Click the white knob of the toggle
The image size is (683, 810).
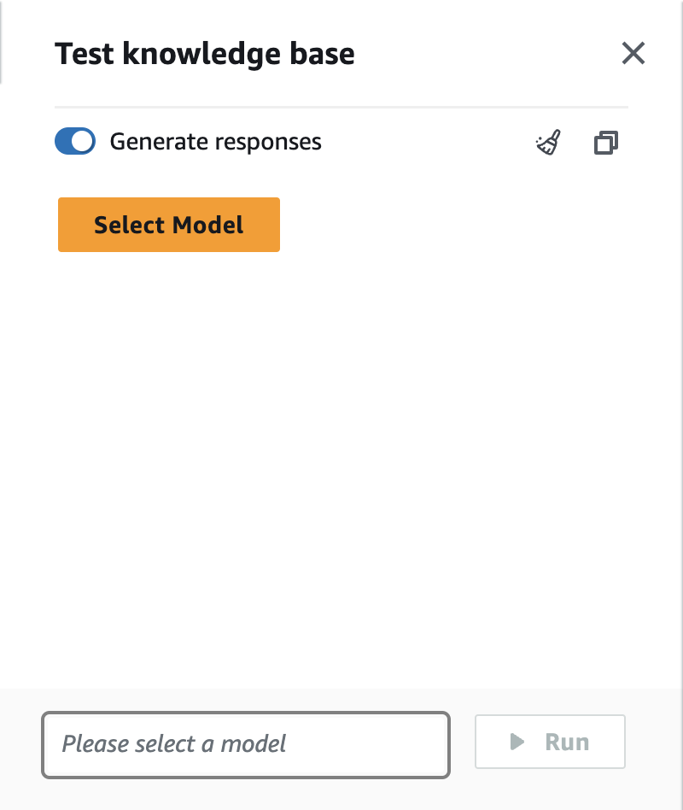click(83, 142)
